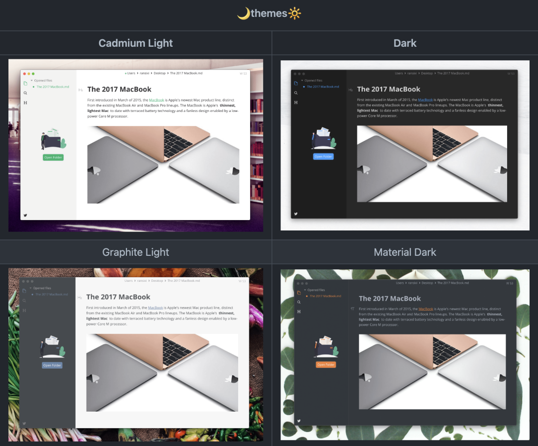This screenshot has width=538, height=446.
Task: Click 'Desktop' in the Material Dark breadcrumb
Action: pyautogui.click(x=427, y=283)
